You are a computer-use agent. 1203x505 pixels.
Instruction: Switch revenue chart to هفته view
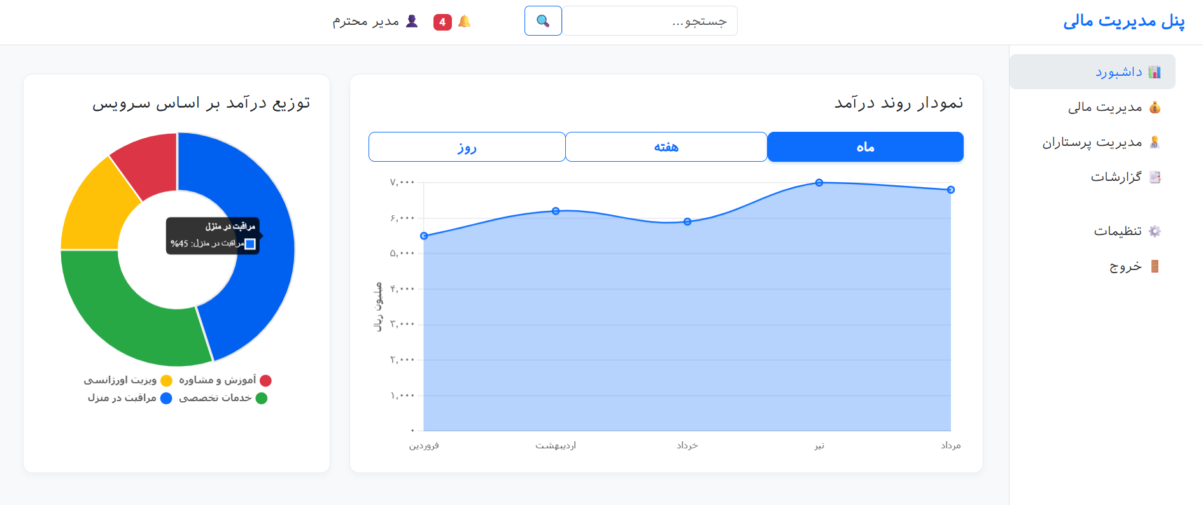(666, 147)
